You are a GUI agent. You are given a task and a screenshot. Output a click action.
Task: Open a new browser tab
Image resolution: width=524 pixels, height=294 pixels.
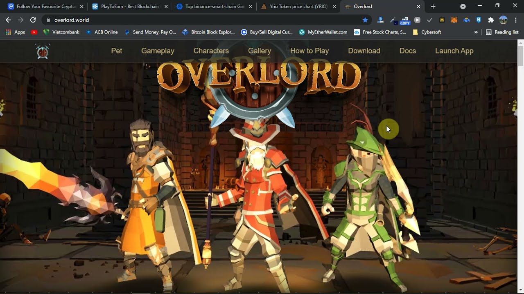pos(433,7)
